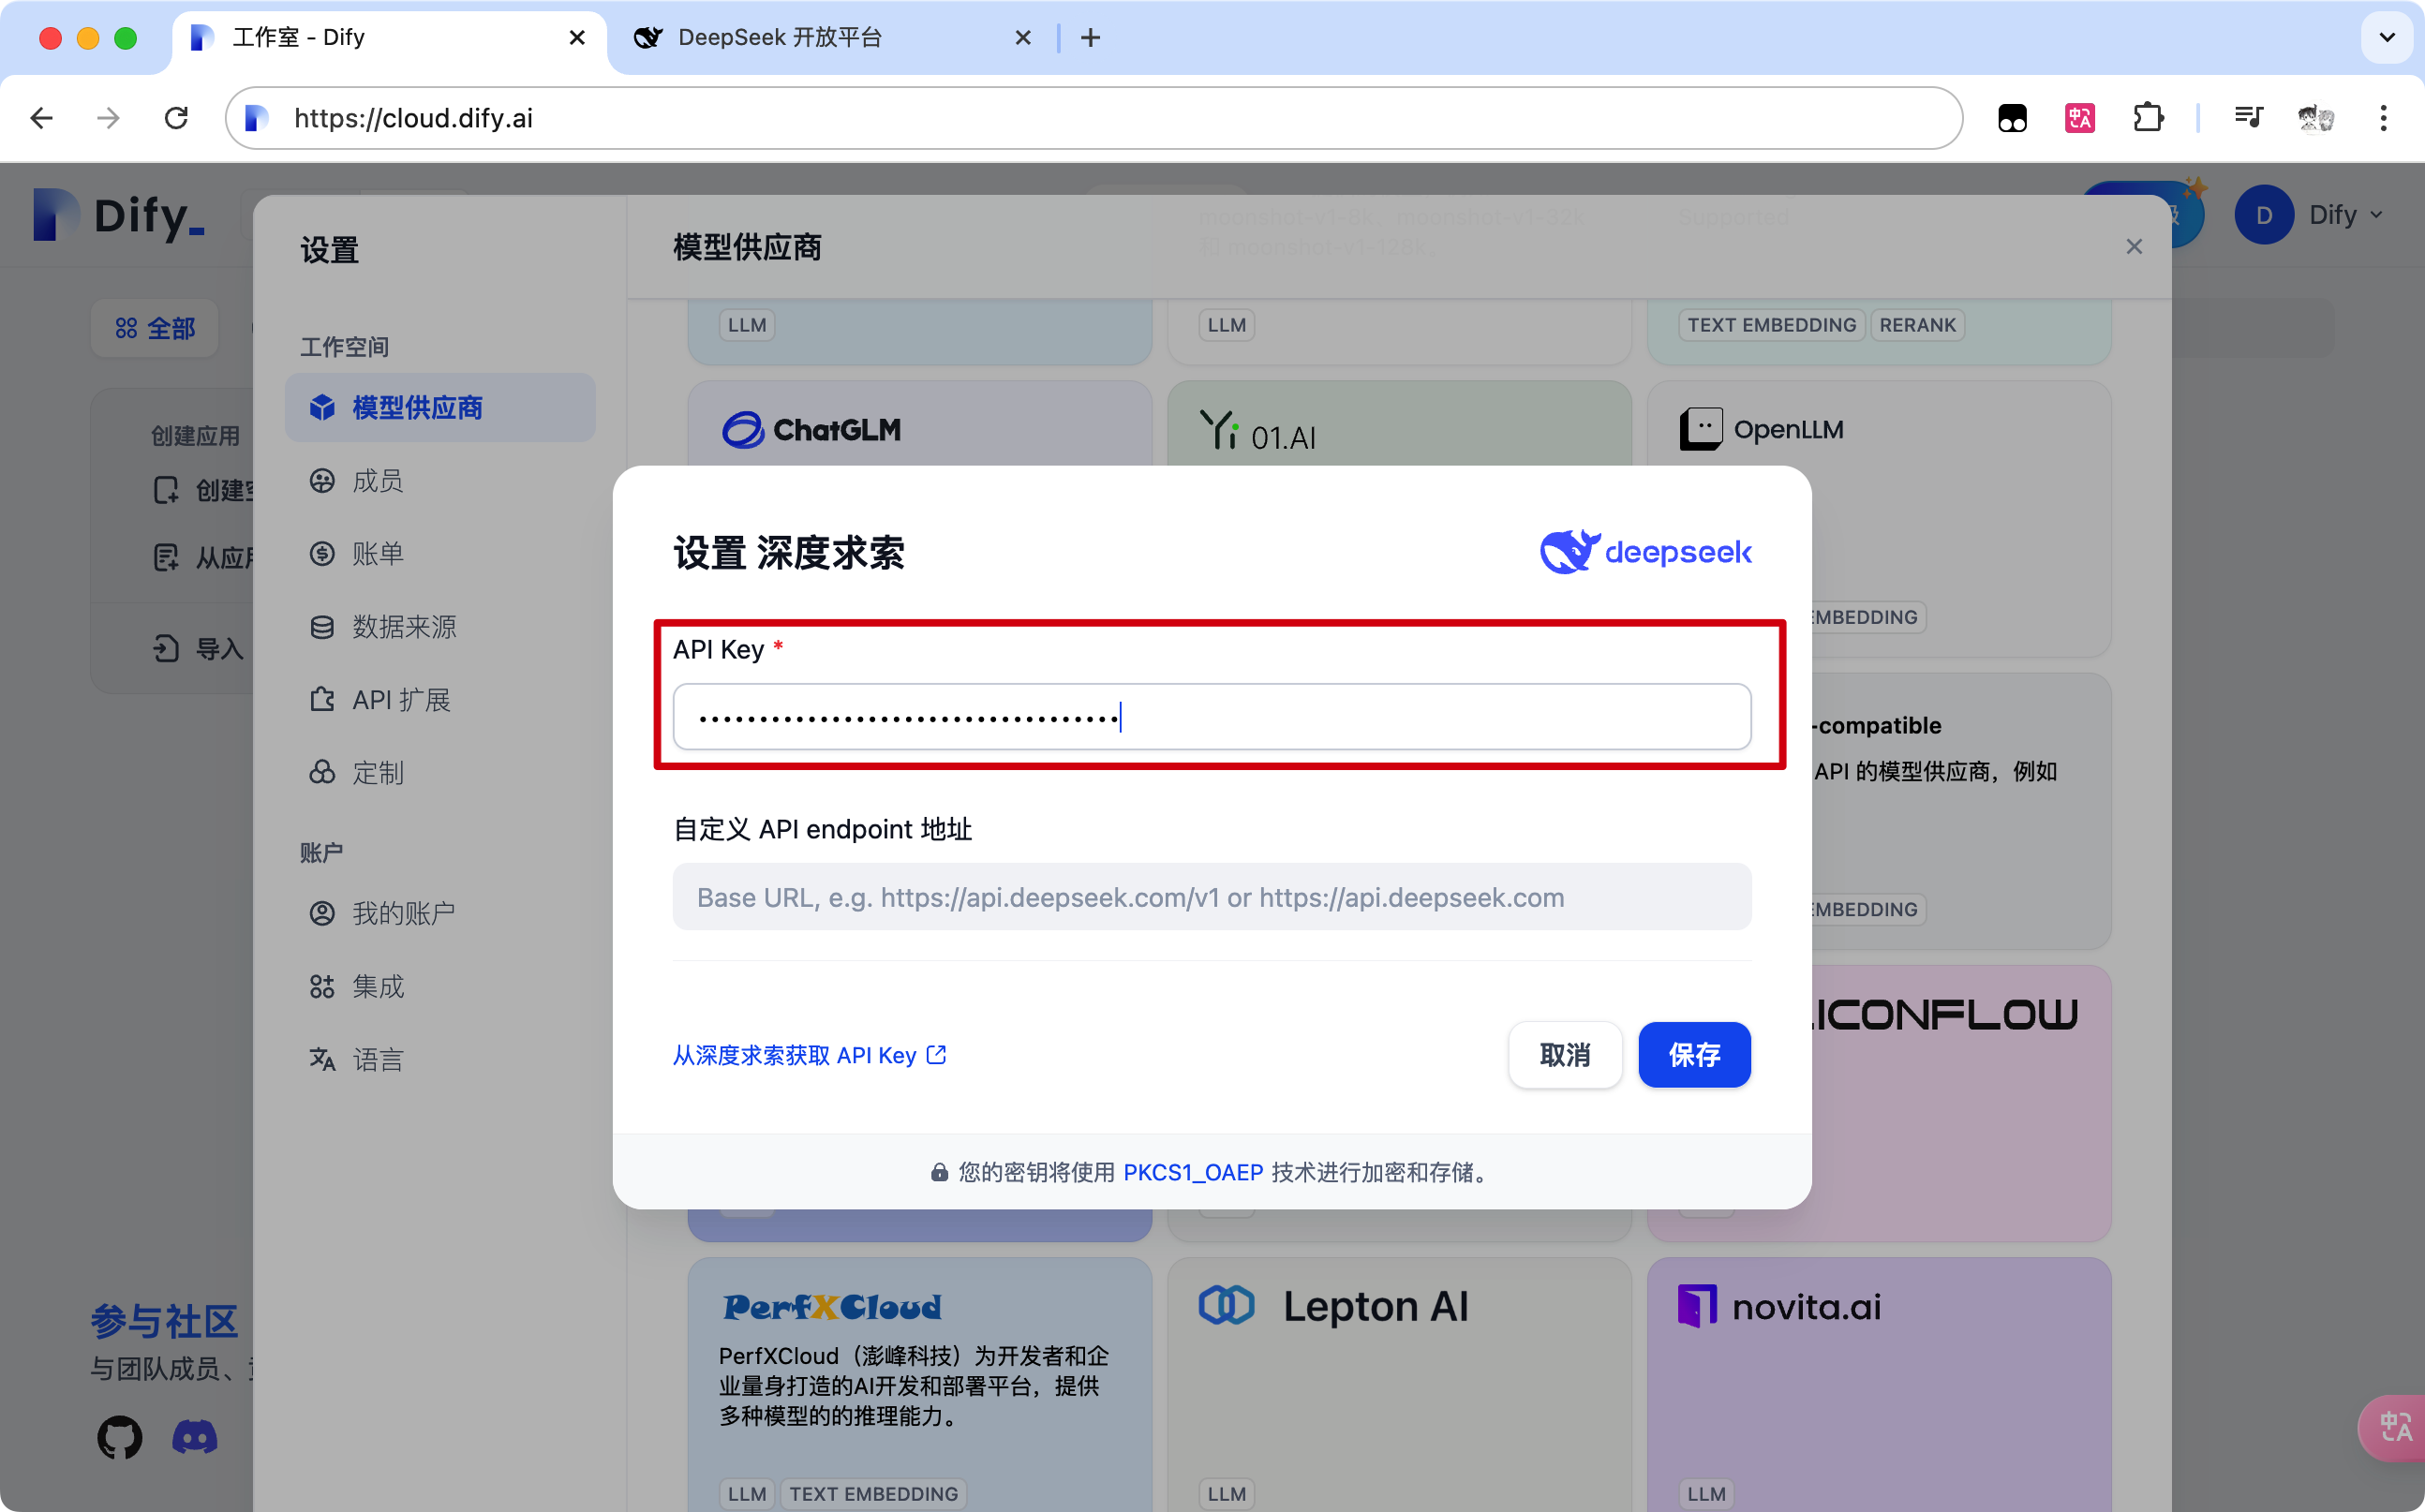The width and height of the screenshot is (2425, 1512).
Task: Click the external link icon after API Key
Action: pyautogui.click(x=936, y=1055)
